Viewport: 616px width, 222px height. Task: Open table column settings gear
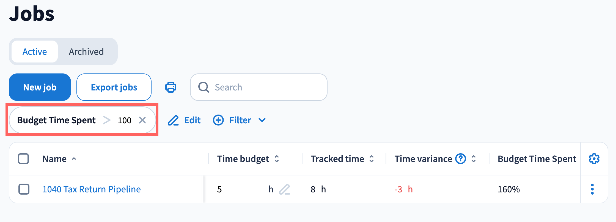(x=594, y=159)
